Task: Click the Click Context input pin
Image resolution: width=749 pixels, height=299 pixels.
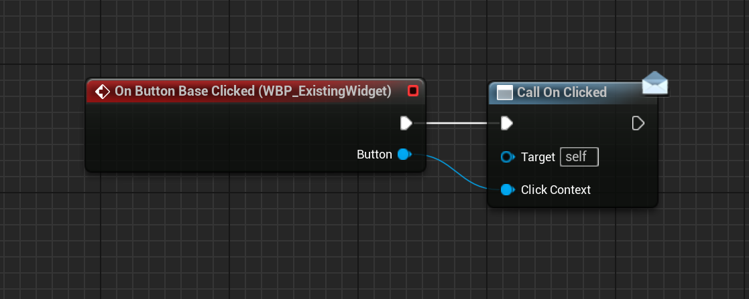Action: (x=508, y=190)
